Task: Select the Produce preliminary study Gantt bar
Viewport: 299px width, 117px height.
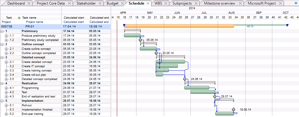Action: pyautogui.click(x=132, y=35)
